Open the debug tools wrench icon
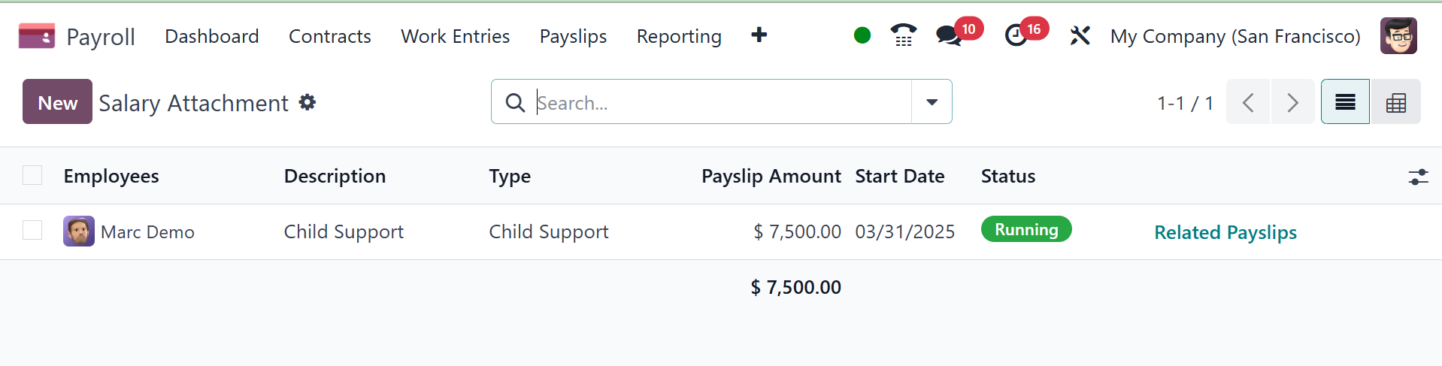The height and width of the screenshot is (366, 1442). (1080, 35)
